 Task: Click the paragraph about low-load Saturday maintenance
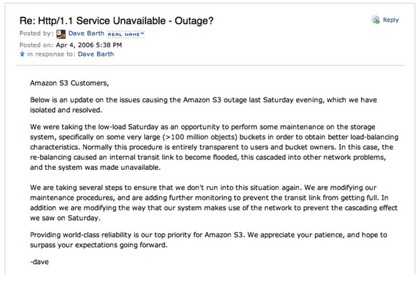(x=214, y=147)
